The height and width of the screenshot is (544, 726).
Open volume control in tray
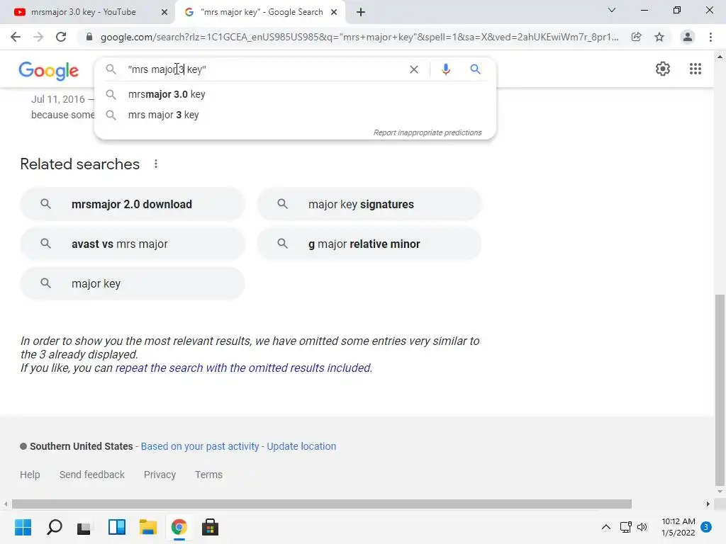642,527
